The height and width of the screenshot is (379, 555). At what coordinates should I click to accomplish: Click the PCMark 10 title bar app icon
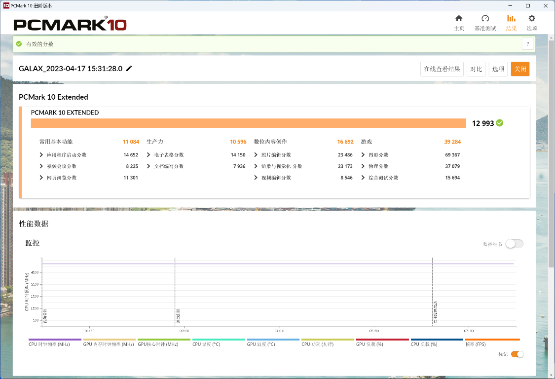coord(6,5)
